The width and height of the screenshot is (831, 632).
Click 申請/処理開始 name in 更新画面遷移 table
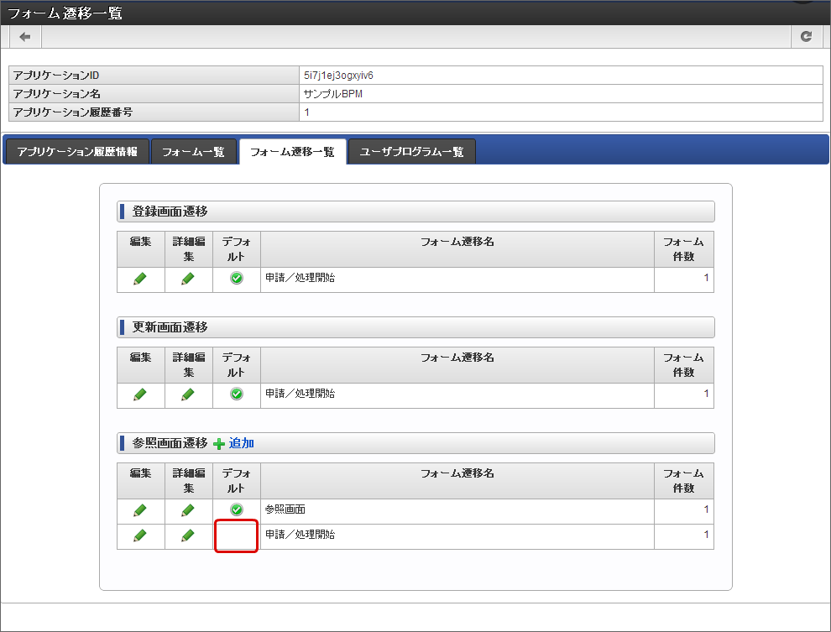(x=300, y=394)
